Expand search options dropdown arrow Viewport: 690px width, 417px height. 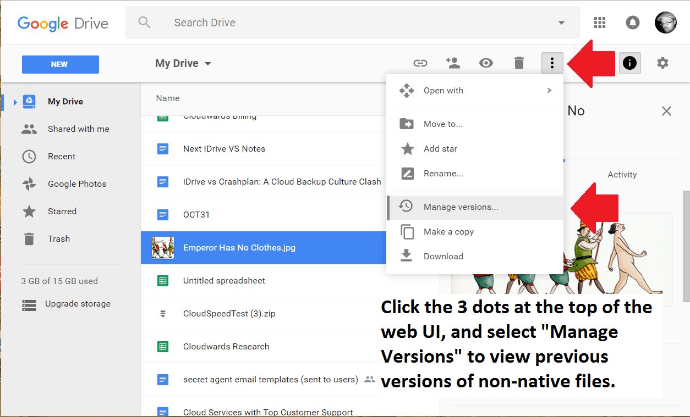(561, 23)
